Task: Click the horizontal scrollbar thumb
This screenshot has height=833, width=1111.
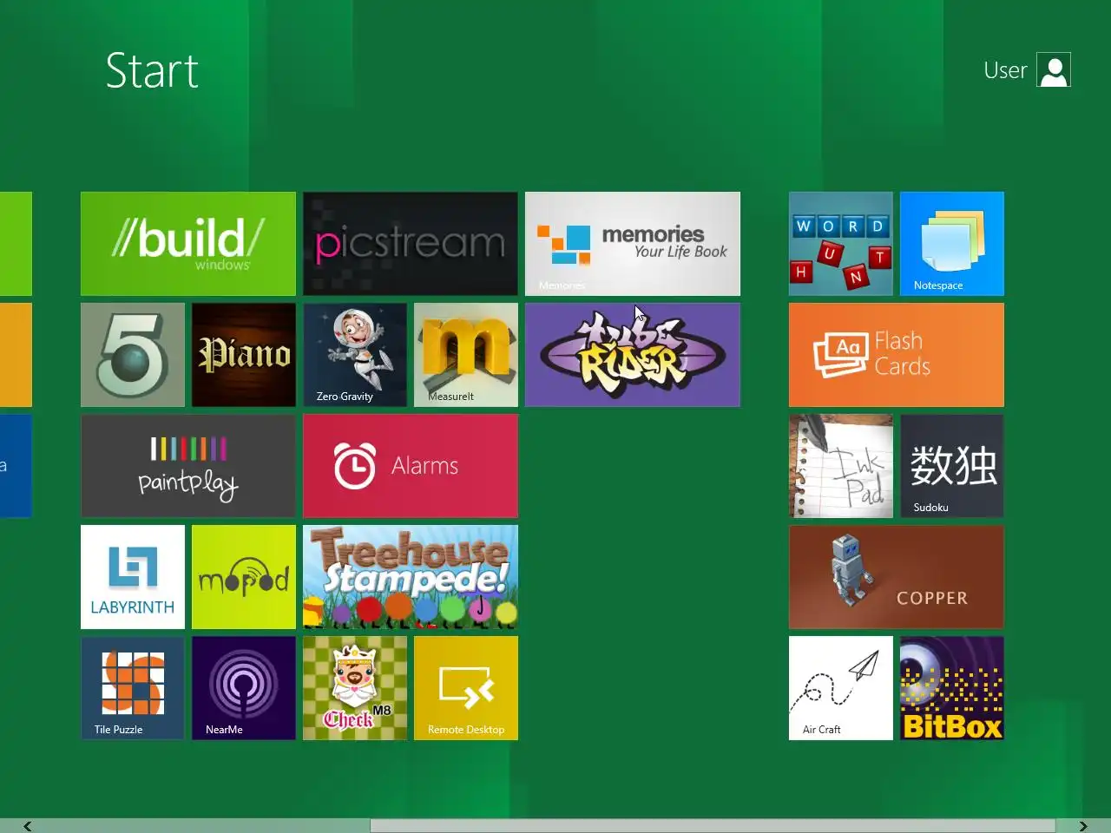Action: click(713, 826)
